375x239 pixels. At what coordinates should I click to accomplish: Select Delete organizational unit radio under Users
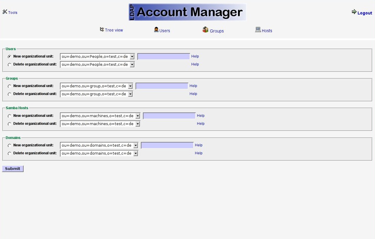point(9,65)
